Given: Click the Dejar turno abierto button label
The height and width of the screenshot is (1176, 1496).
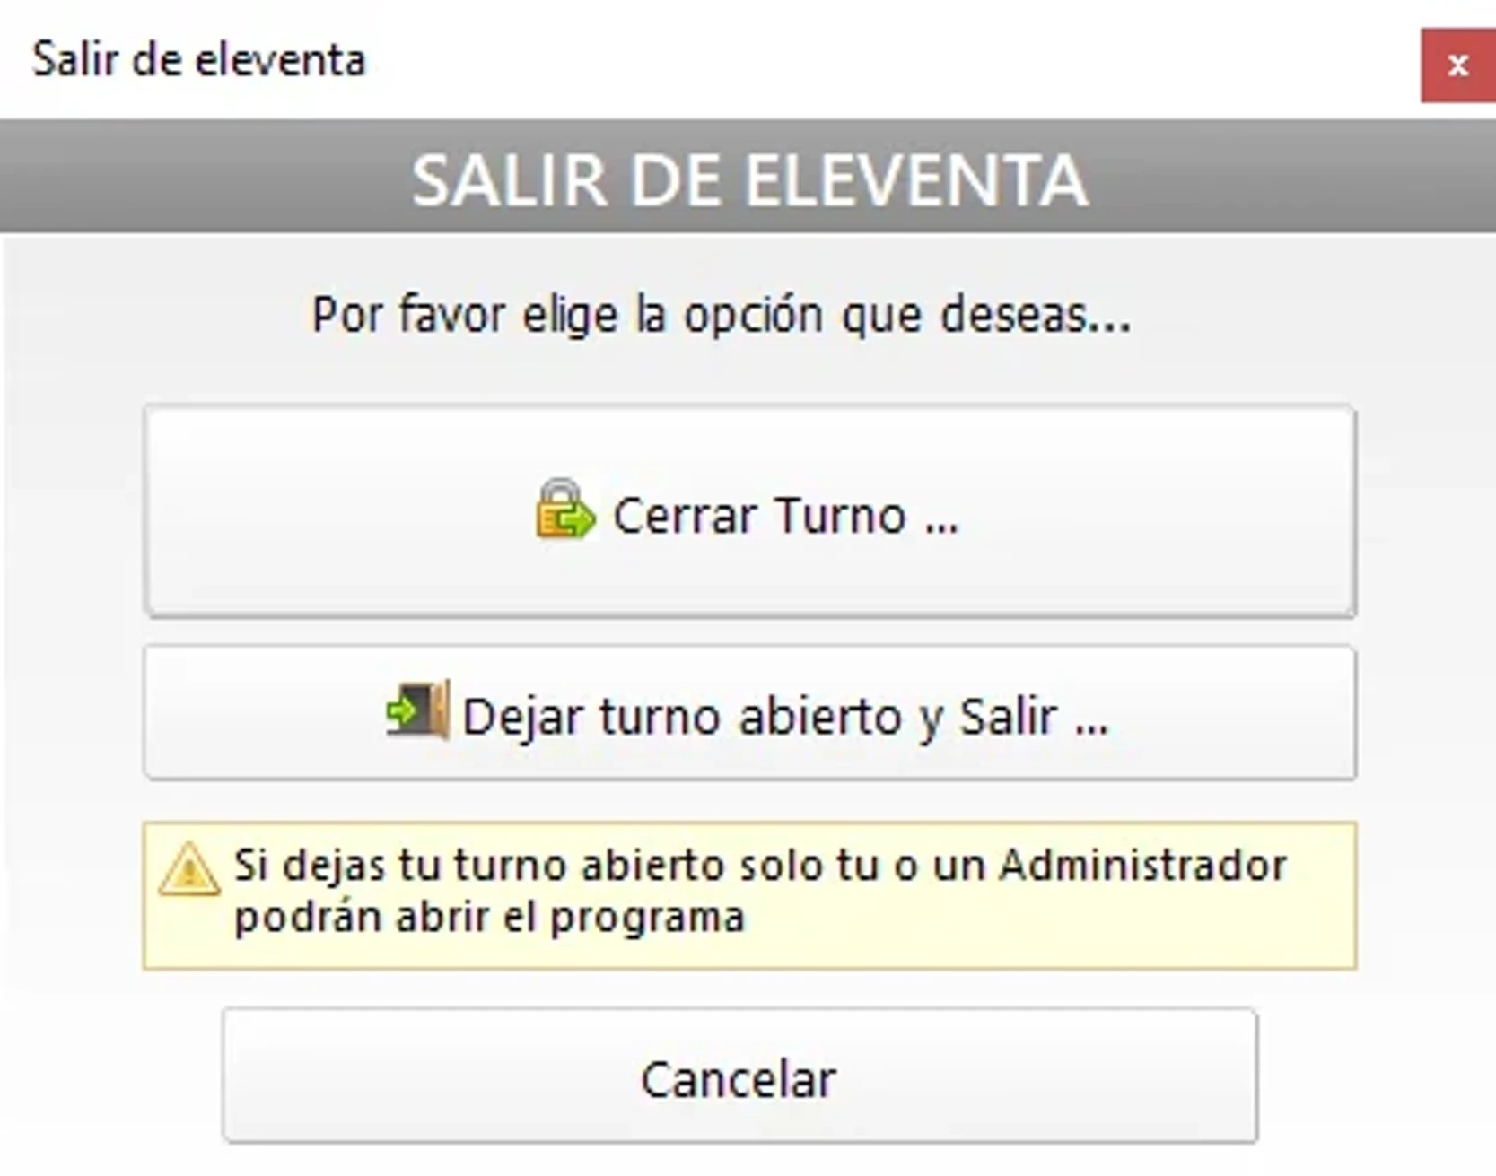Looking at the screenshot, I should [785, 715].
